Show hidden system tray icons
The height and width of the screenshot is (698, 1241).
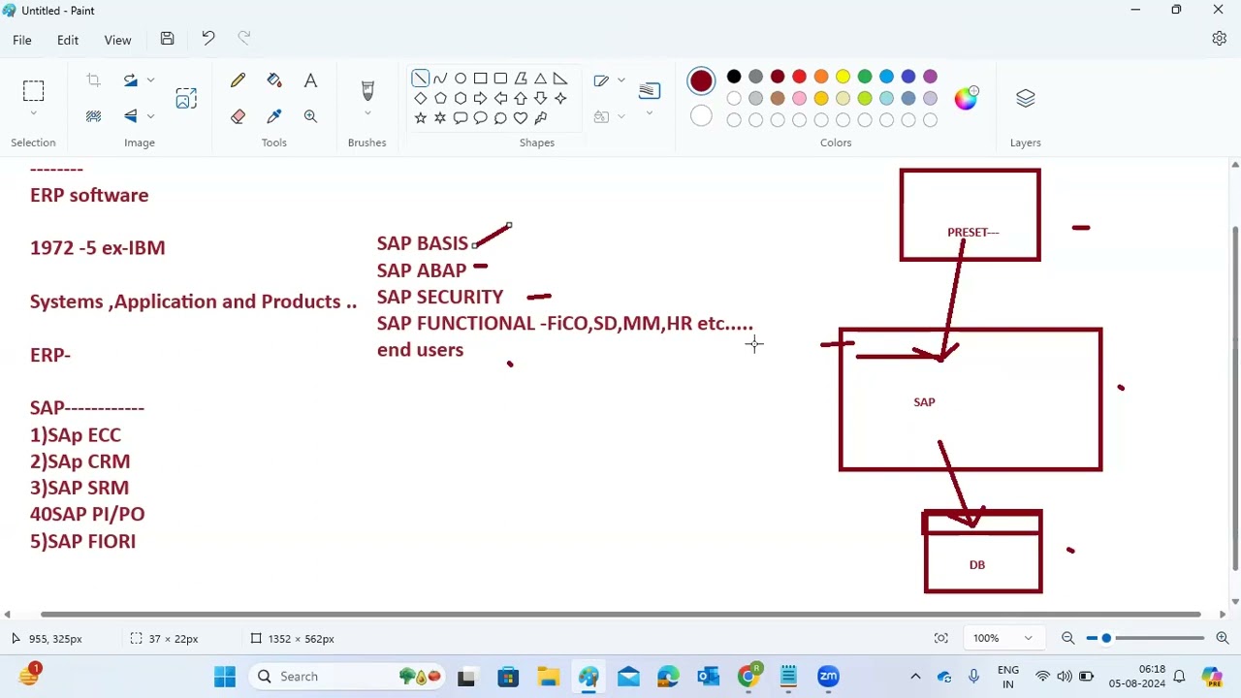(x=914, y=676)
